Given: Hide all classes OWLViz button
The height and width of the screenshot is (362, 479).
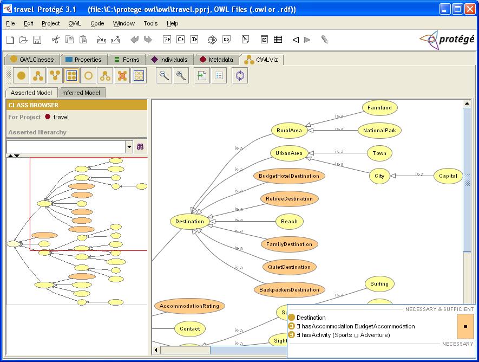Looking at the screenshot, I should coord(139,75).
